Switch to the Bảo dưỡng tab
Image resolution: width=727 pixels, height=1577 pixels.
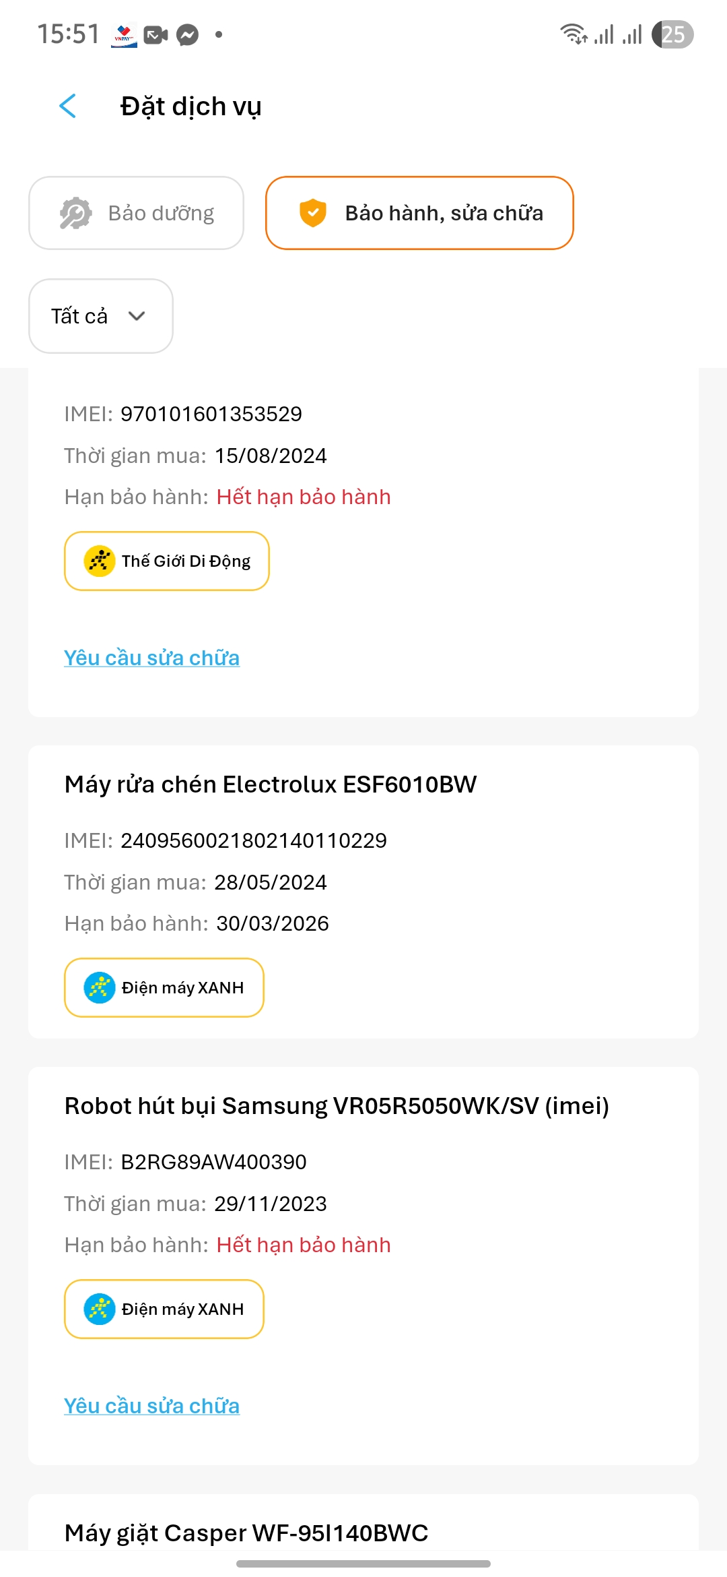[x=136, y=213]
